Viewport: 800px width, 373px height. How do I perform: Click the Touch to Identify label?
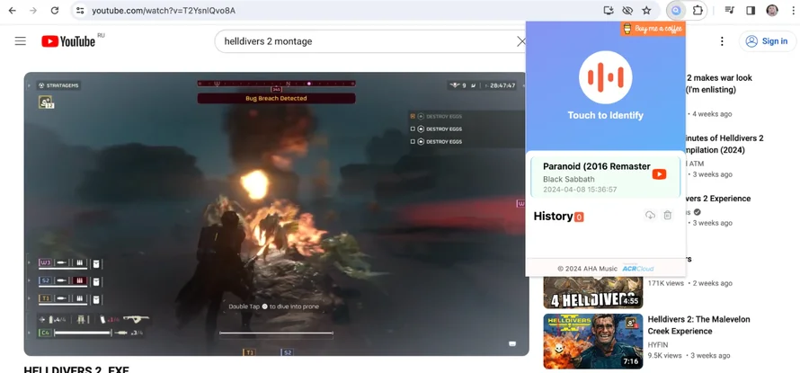pyautogui.click(x=606, y=115)
